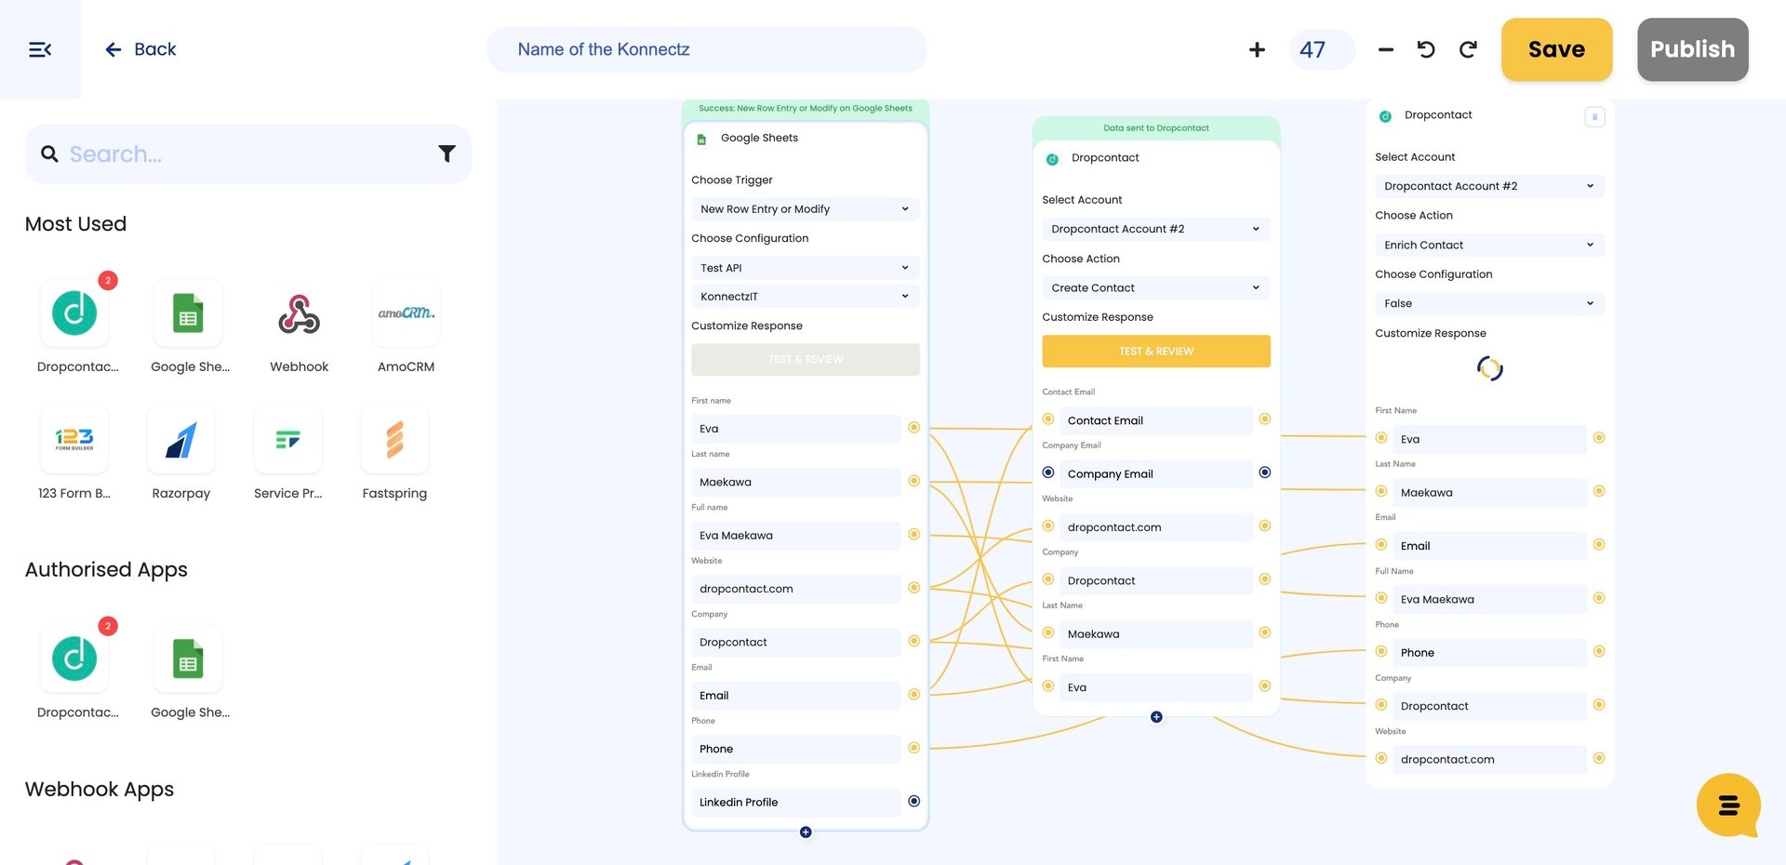Image resolution: width=1786 pixels, height=865 pixels.
Task: Click the Maekawa field in middle Dropcontact node
Action: tap(1156, 634)
